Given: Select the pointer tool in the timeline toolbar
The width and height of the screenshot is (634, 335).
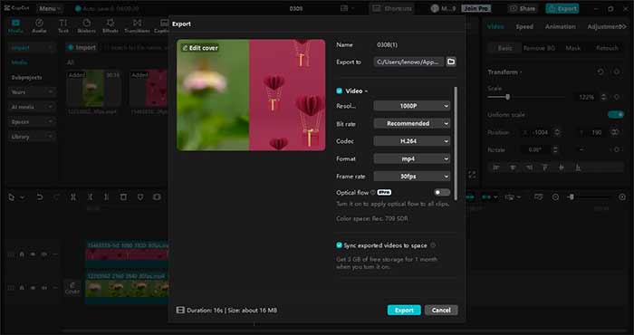Looking at the screenshot, I should coord(11,197).
